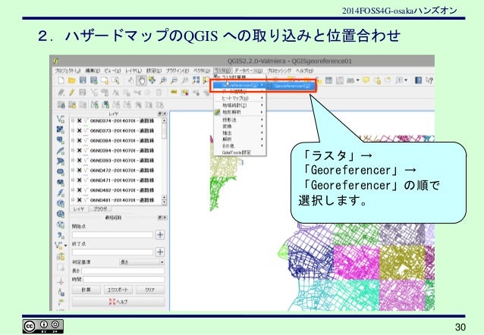Uncheck visibility of layer 06ND393-20140701

[80, 161]
